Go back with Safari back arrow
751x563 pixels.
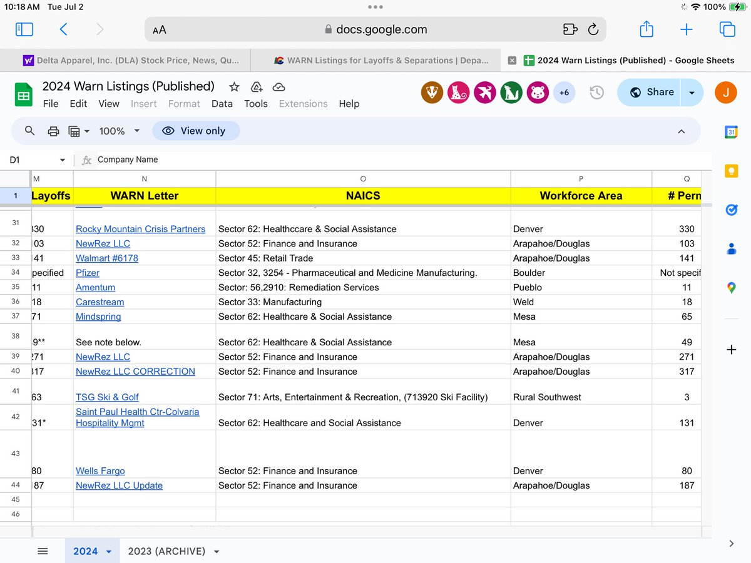tap(63, 29)
